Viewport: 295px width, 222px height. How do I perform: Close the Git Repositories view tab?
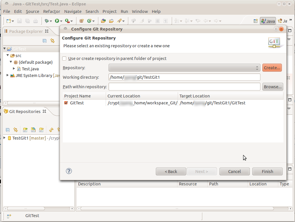[x=44, y=112]
